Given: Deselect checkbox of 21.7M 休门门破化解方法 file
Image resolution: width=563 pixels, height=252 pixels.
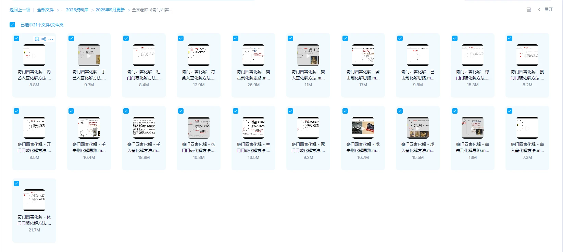Looking at the screenshot, I should 16,184.
